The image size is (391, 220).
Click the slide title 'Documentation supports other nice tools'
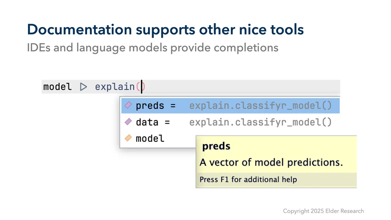[x=165, y=29]
